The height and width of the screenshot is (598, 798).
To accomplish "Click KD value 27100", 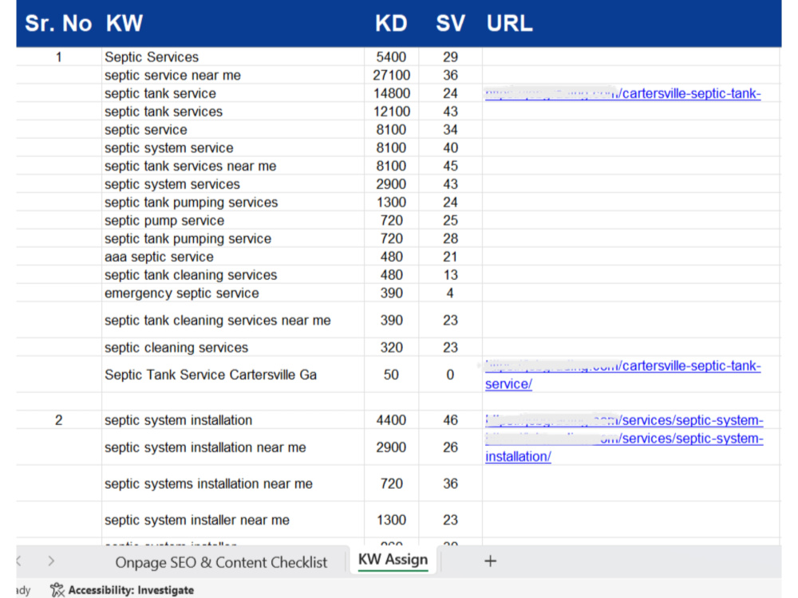I will (x=391, y=75).
